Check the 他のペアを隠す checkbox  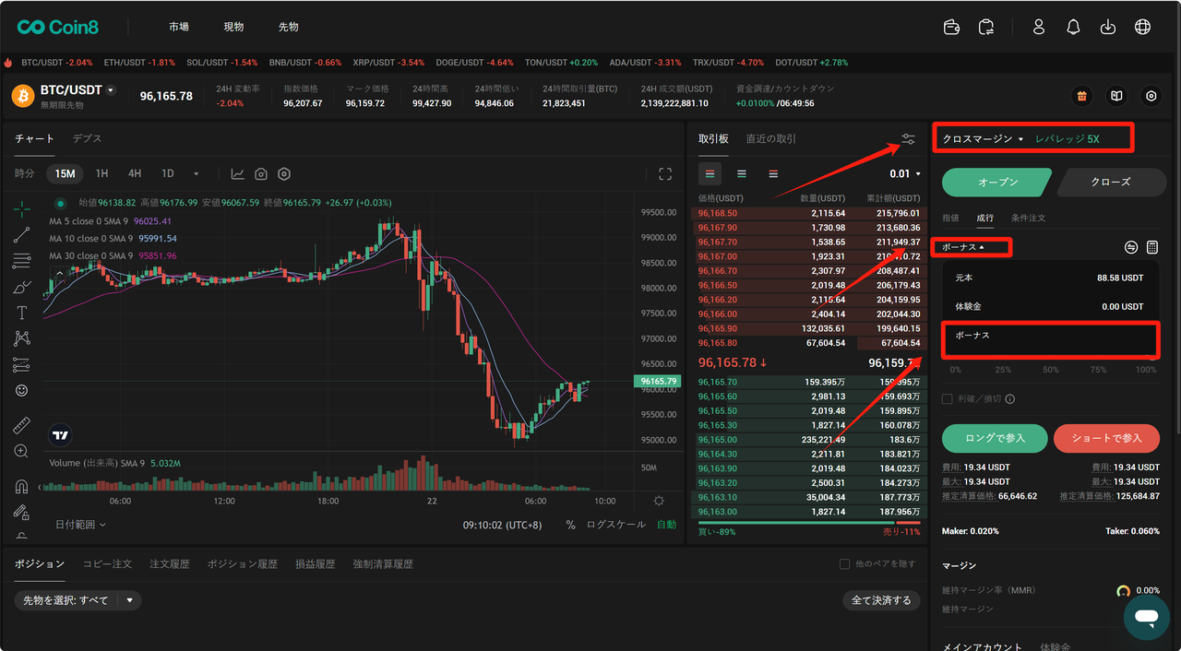coord(844,563)
